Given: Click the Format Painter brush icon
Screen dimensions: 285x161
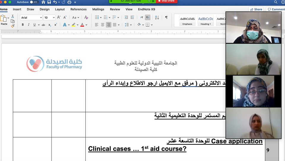Looking at the screenshot, I should 12,26.
